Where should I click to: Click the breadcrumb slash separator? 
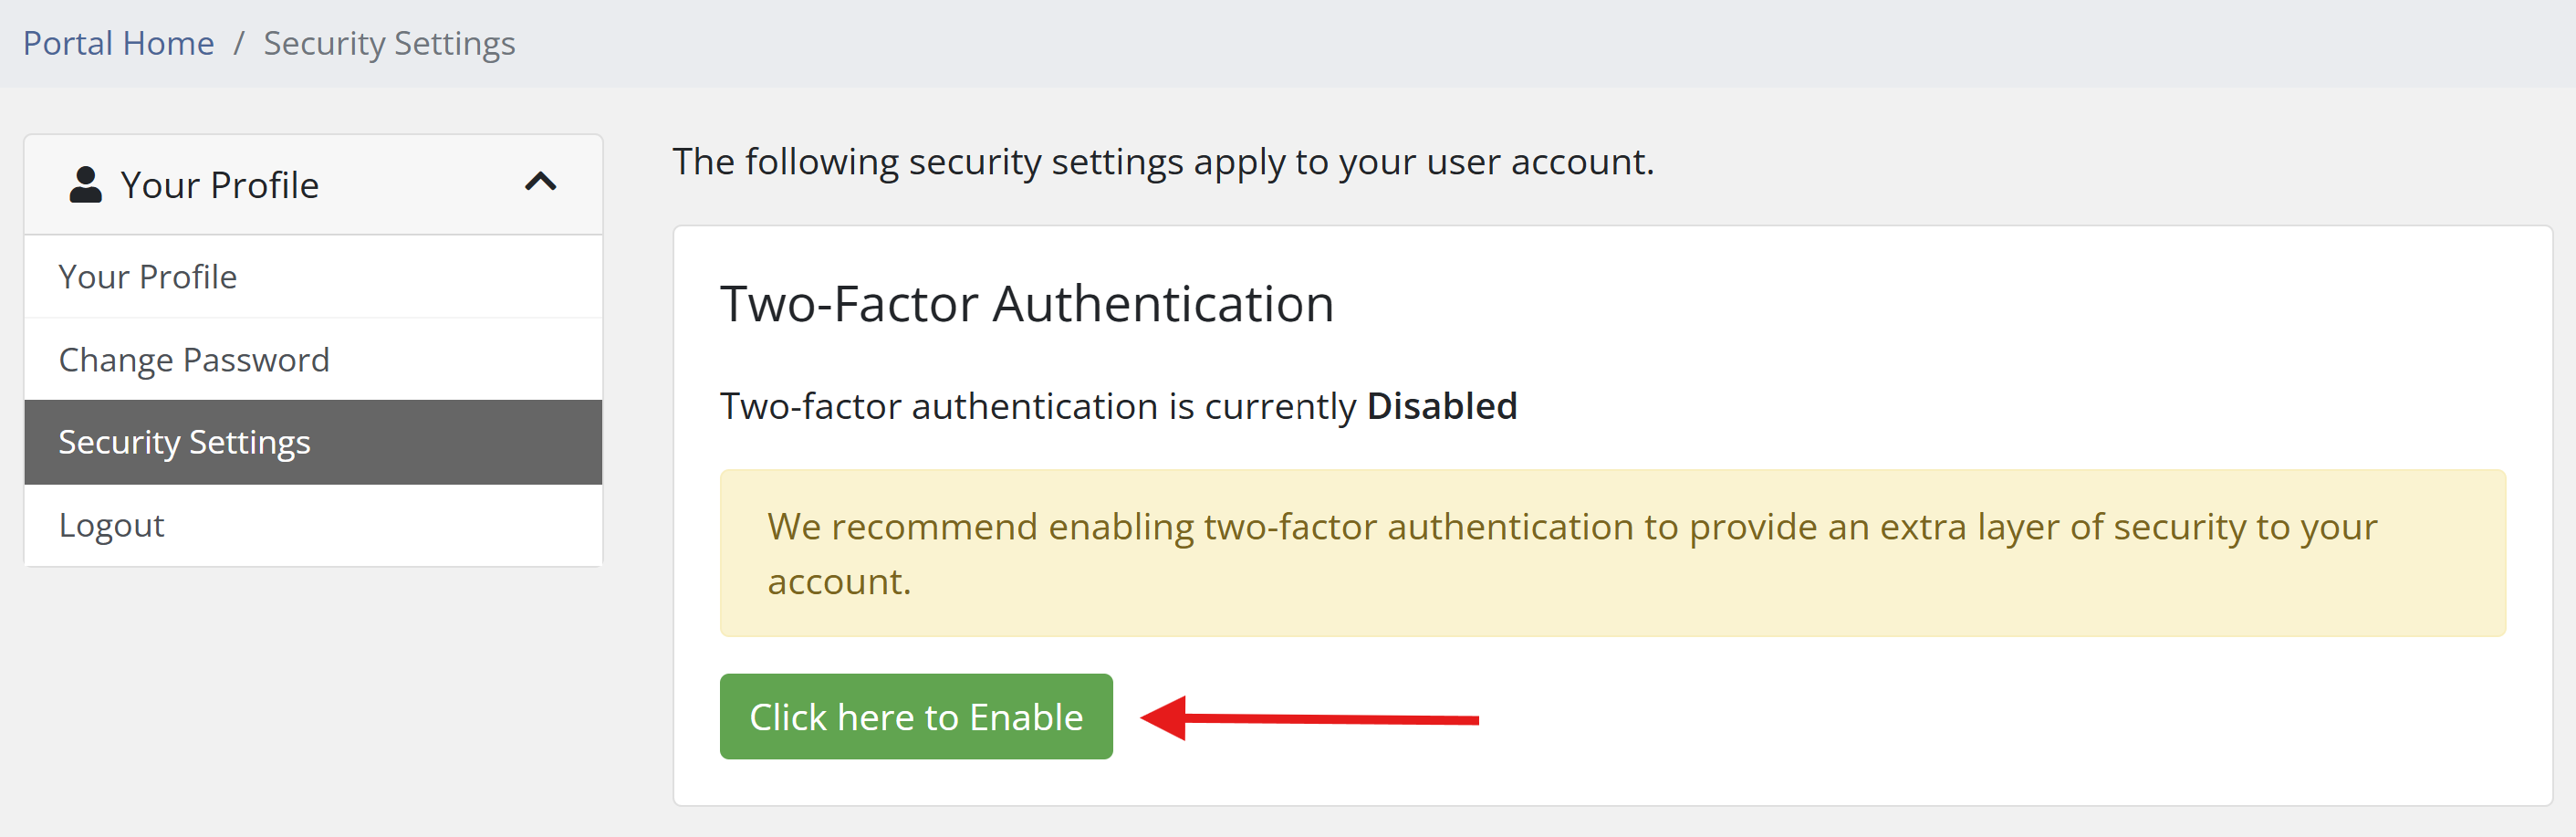pos(239,44)
